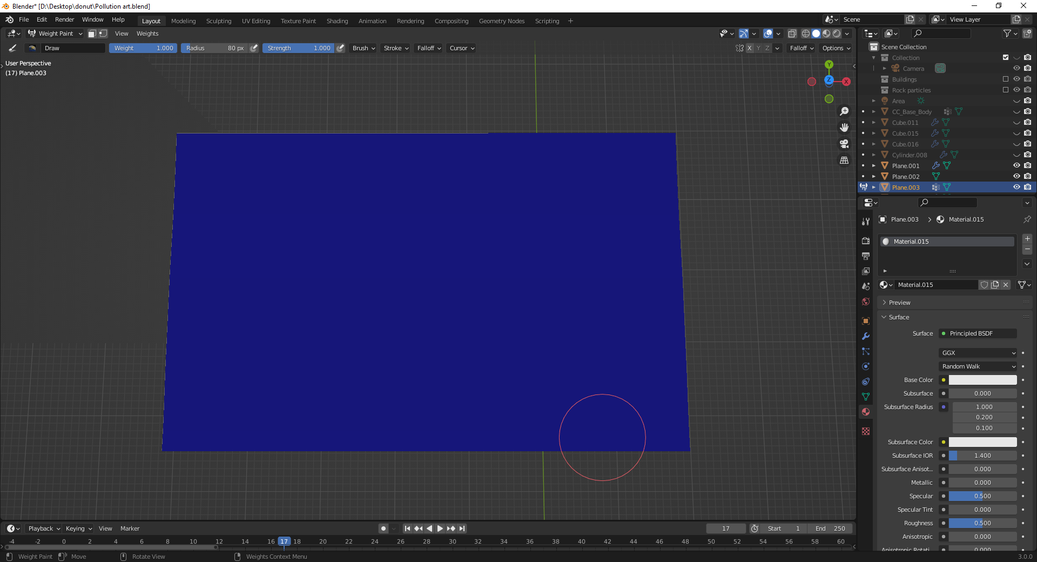Image resolution: width=1037 pixels, height=562 pixels.
Task: Toggle Rock particles collection exclude checkbox
Action: click(x=1006, y=90)
